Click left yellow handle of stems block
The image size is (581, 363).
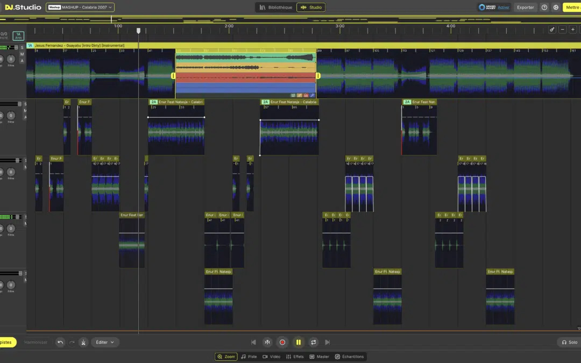tap(173, 76)
